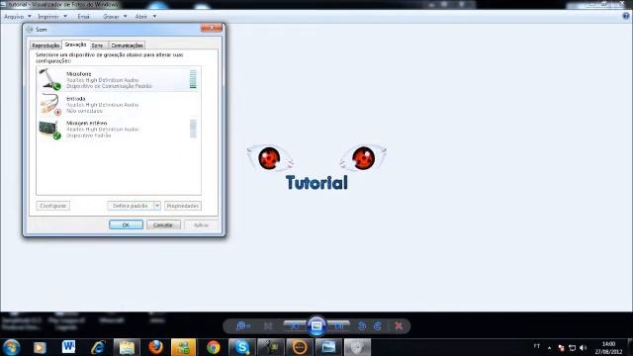Click the Configurar button

[x=52, y=206]
